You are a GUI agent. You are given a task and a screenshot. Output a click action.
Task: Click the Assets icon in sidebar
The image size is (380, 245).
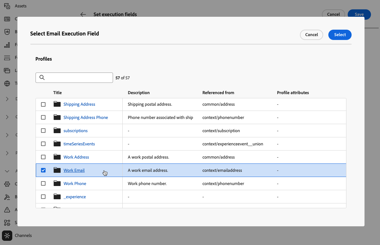[7, 6]
